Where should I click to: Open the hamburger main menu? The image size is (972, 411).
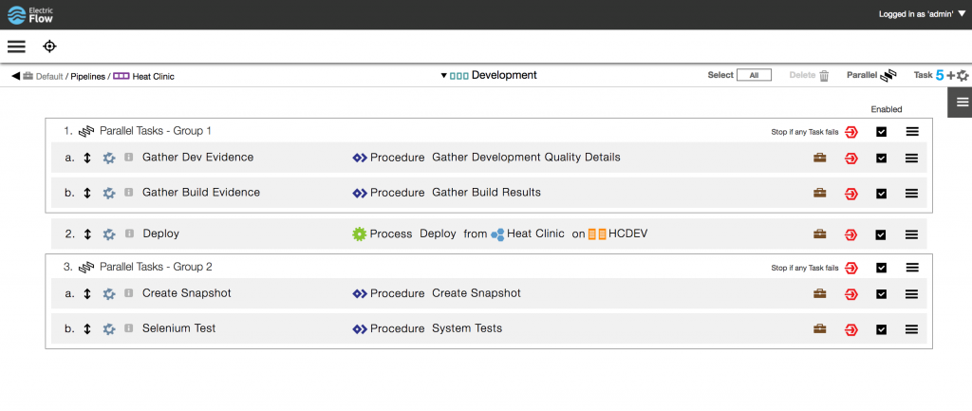click(x=17, y=47)
